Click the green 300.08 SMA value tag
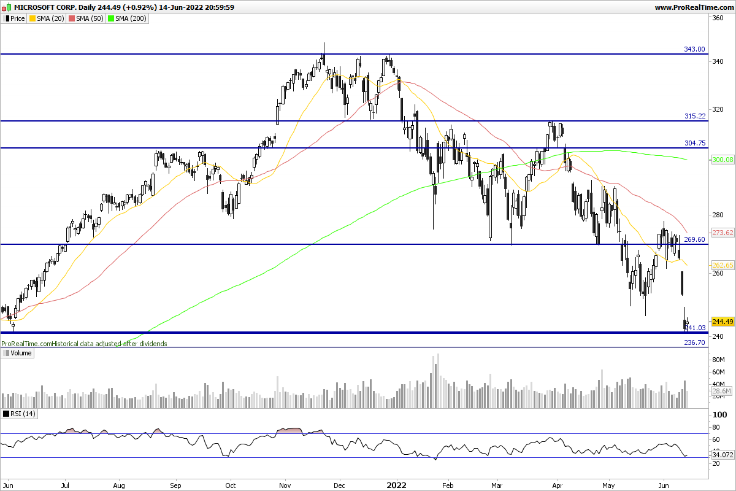Image resolution: width=736 pixels, height=491 pixels. [723, 160]
